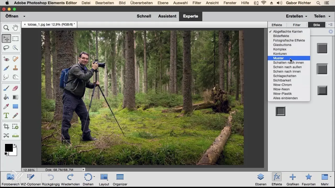Launch the Organizer
The image size is (335, 188).
pyautogui.click(x=120, y=180)
